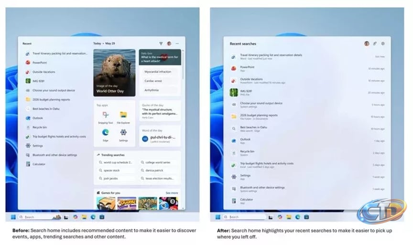Open Copilot from the Before taskbar
Image resolution: width=413 pixels, height=245 pixels.
(x=76, y=217)
